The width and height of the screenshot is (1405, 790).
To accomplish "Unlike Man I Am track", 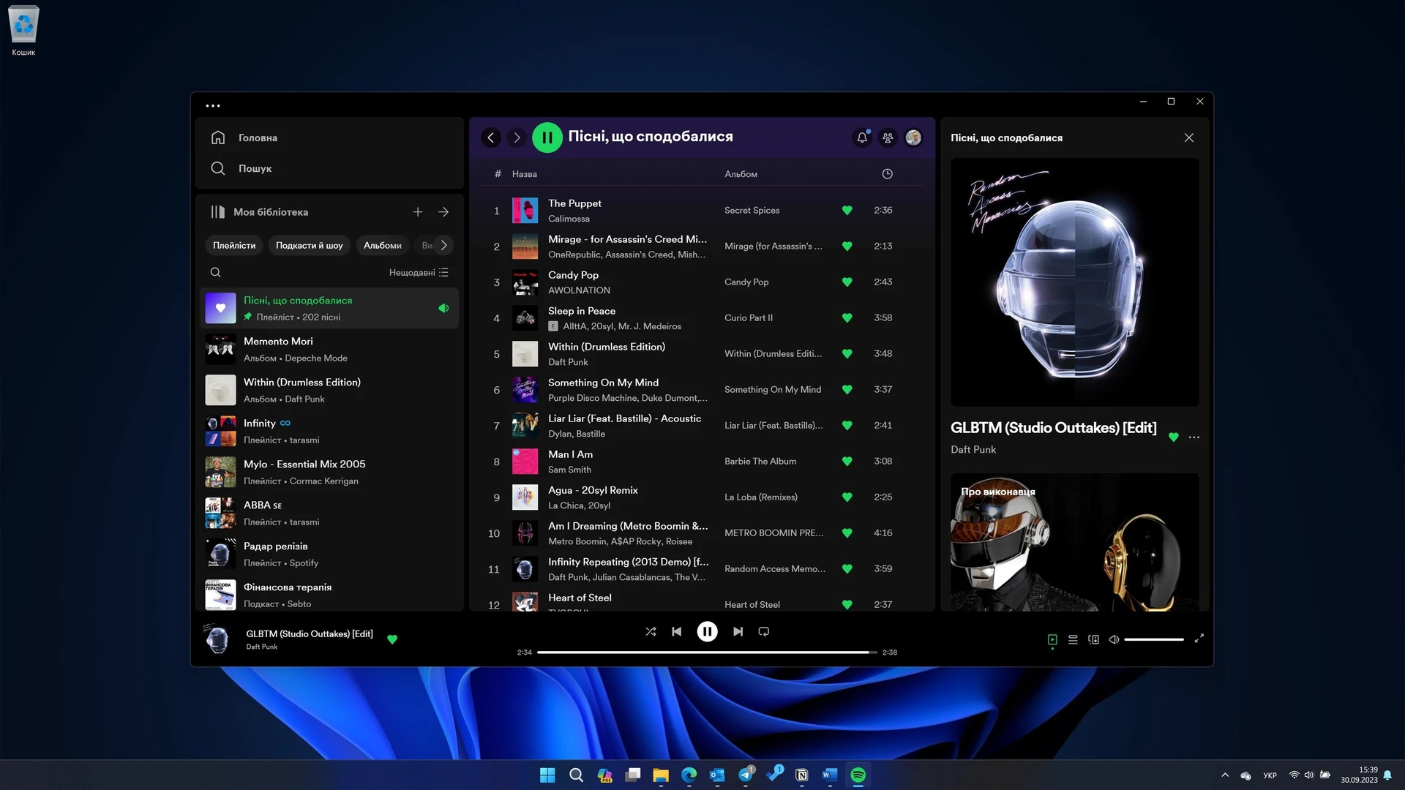I will [x=847, y=462].
